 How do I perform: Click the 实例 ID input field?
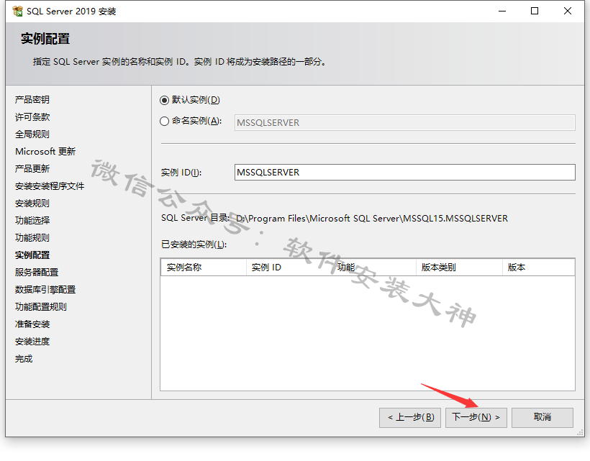click(404, 172)
